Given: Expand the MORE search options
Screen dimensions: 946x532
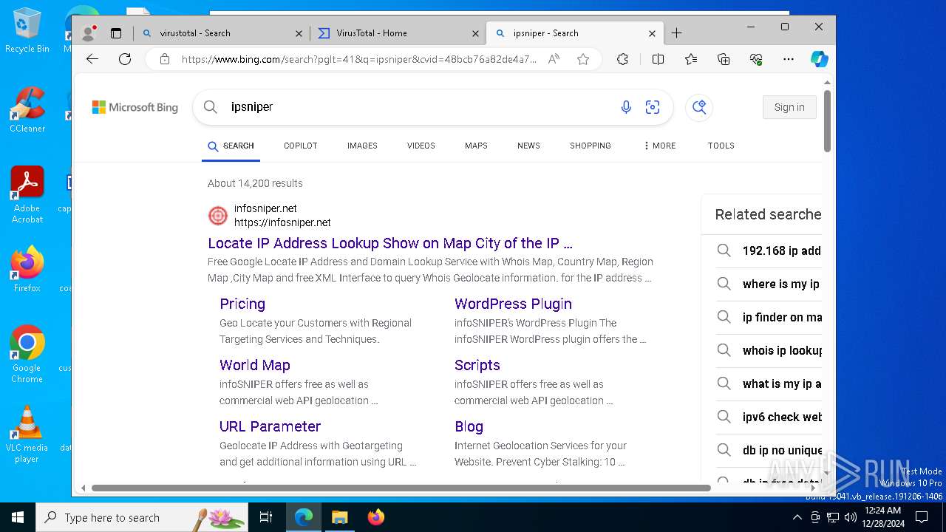Looking at the screenshot, I should pos(659,146).
